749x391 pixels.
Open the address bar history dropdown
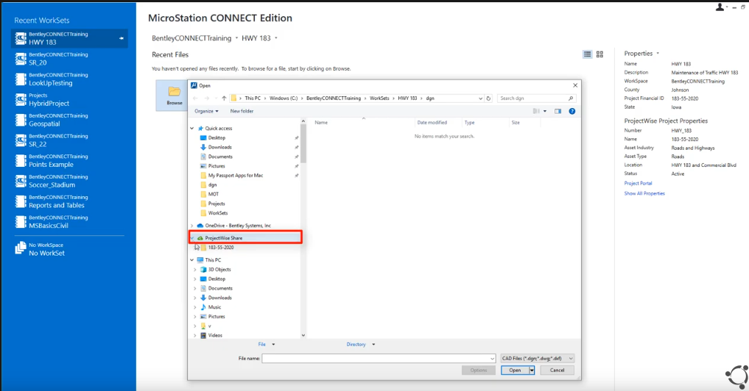[x=480, y=98]
